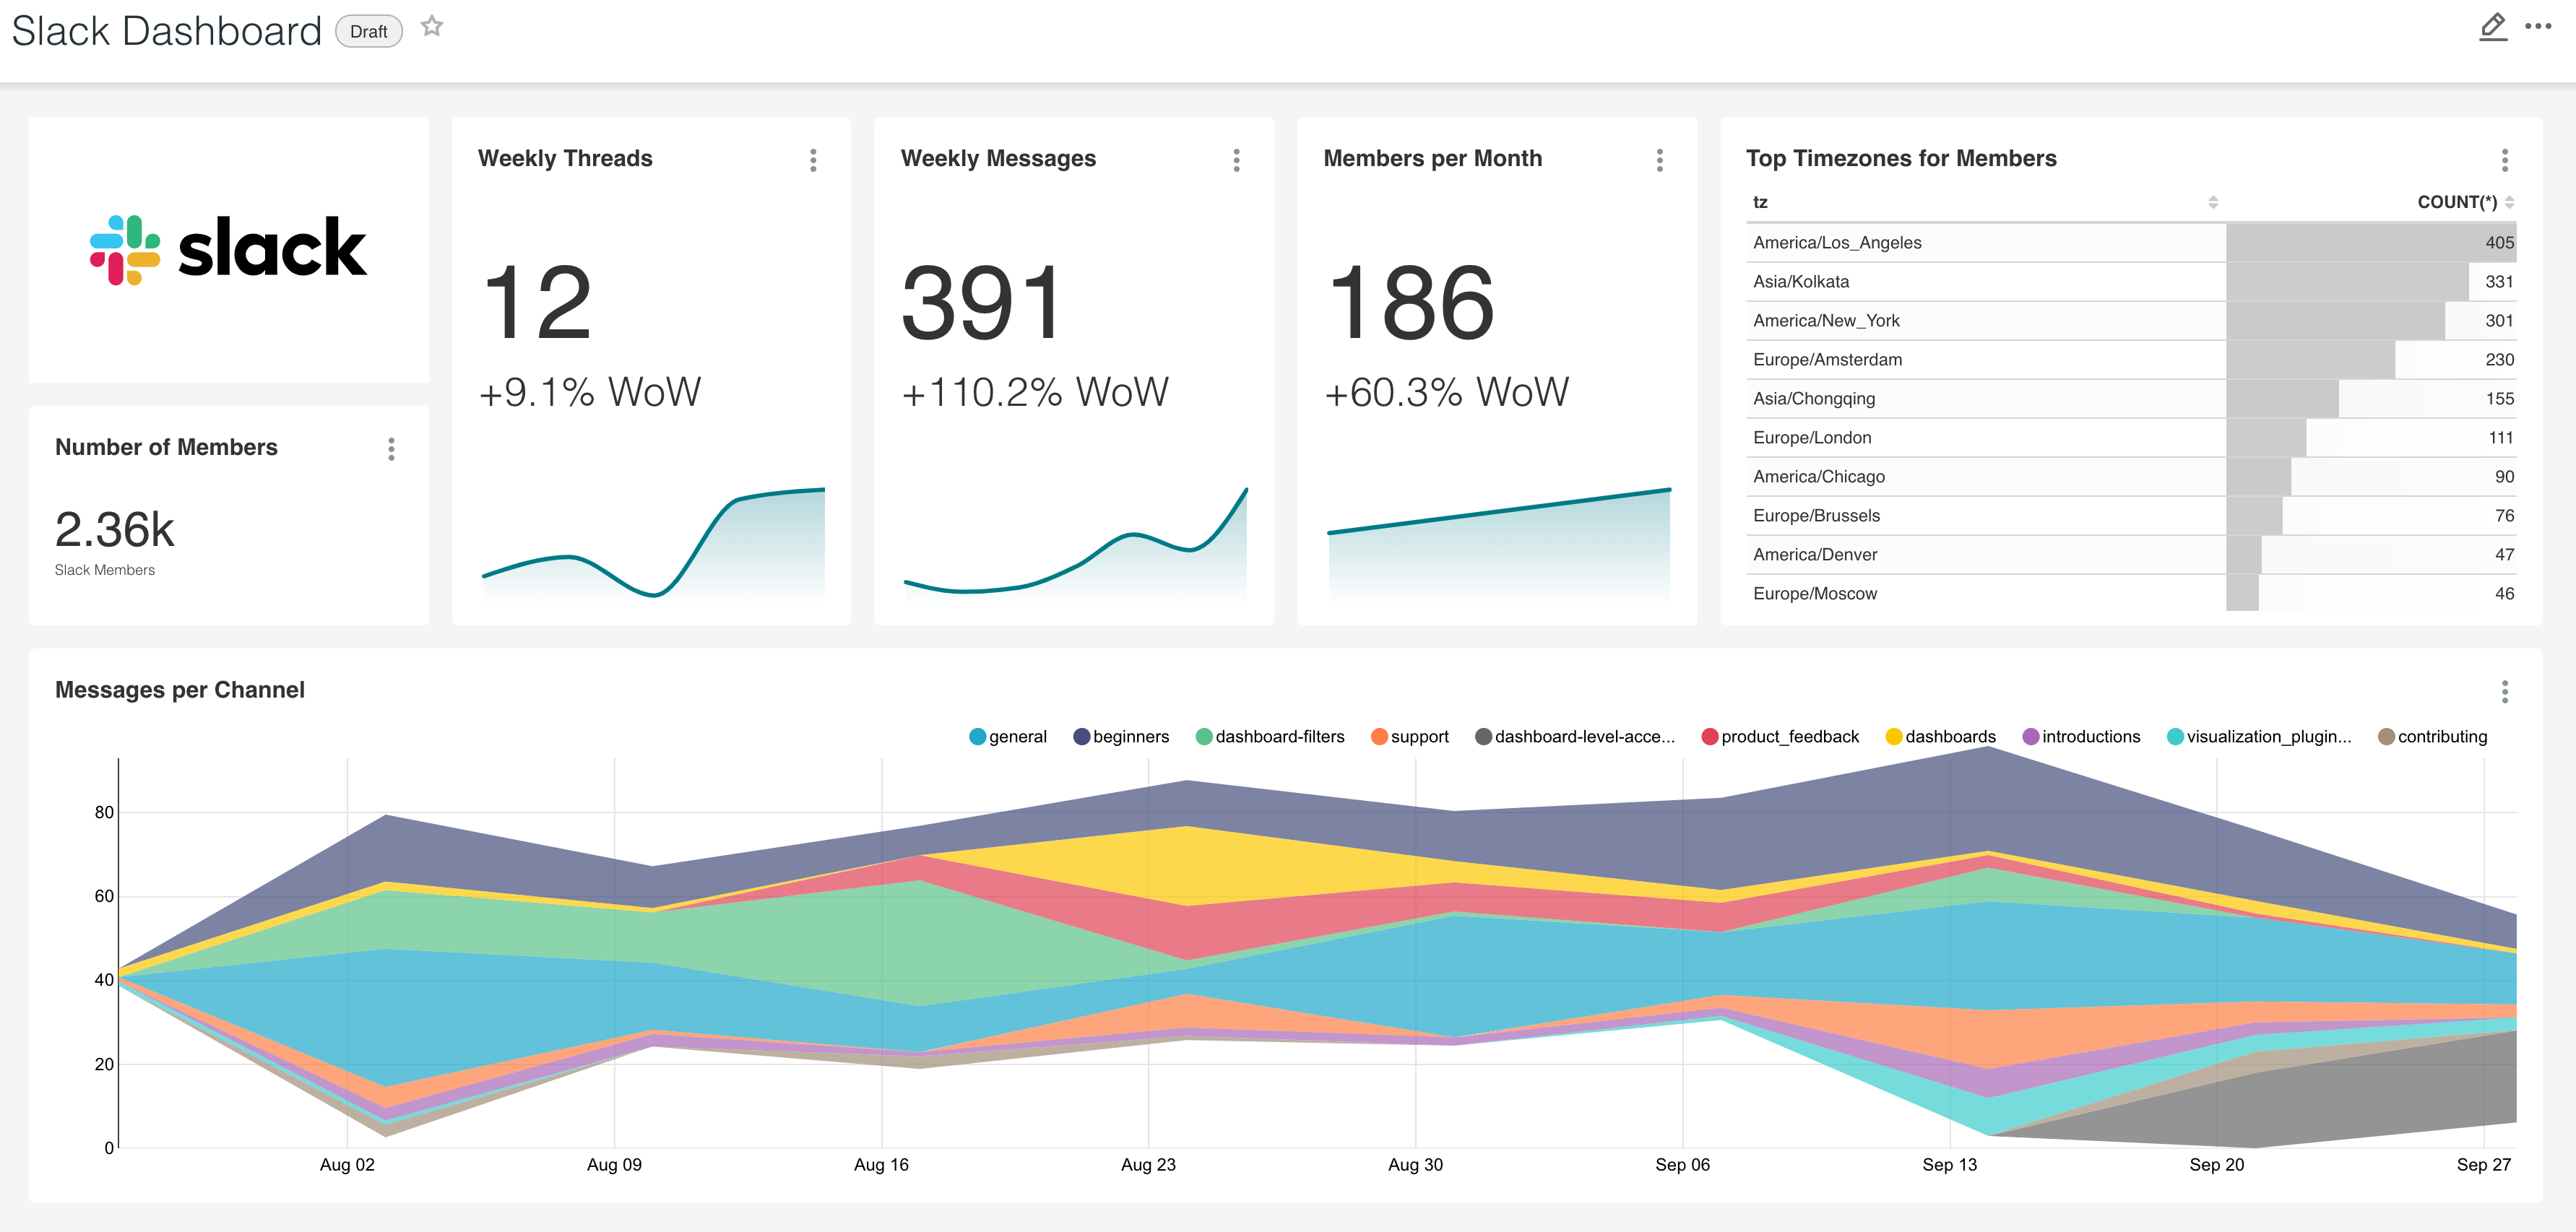The height and width of the screenshot is (1232, 2576).
Task: Open Weekly Messages chart options menu
Action: point(1236,160)
